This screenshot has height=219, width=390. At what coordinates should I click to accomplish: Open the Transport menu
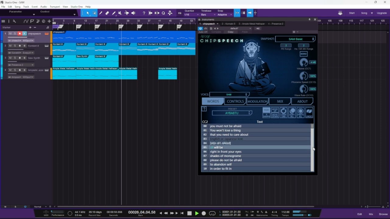point(55,7)
